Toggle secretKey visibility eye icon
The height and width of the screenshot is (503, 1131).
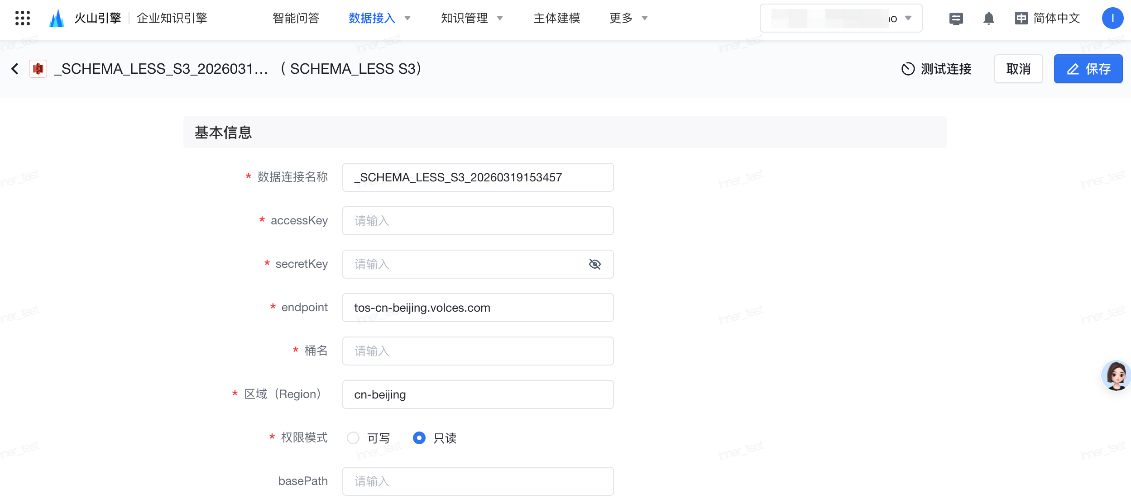(x=594, y=264)
